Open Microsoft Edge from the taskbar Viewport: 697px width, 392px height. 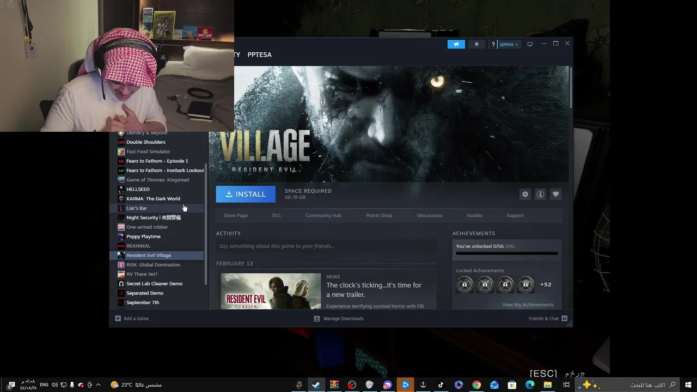pyautogui.click(x=530, y=385)
